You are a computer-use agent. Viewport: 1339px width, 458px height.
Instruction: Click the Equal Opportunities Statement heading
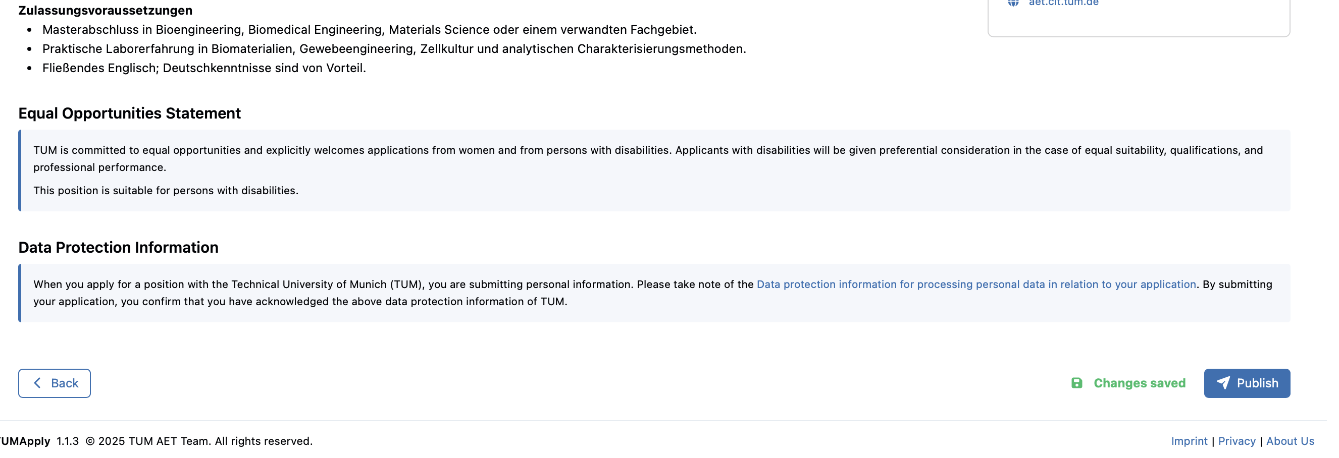tap(130, 114)
